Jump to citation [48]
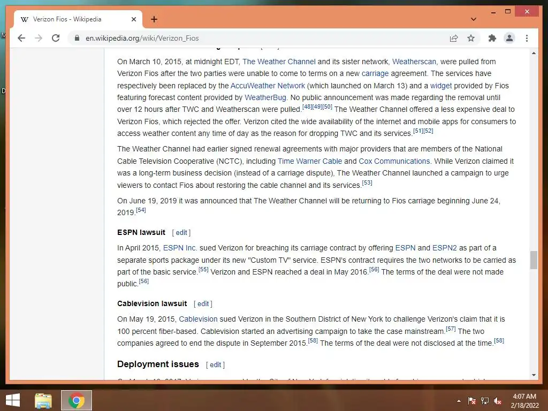 pyautogui.click(x=307, y=106)
